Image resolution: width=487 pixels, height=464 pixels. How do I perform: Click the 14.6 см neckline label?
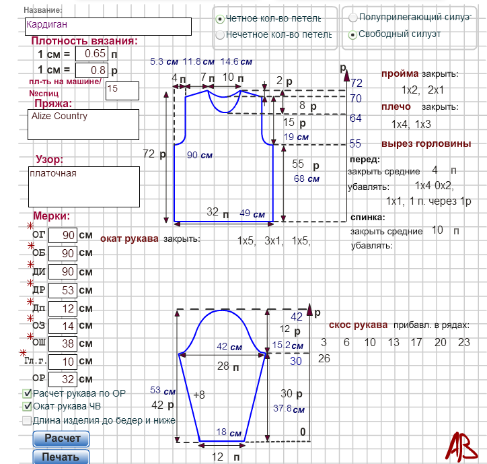[x=236, y=61]
